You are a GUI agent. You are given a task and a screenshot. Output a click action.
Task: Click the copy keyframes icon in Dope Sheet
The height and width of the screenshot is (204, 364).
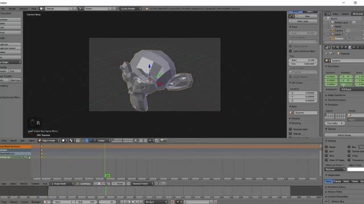[x=157, y=184]
